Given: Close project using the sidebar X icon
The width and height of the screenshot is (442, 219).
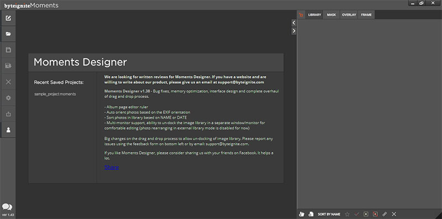Looking at the screenshot, I should 8,82.
